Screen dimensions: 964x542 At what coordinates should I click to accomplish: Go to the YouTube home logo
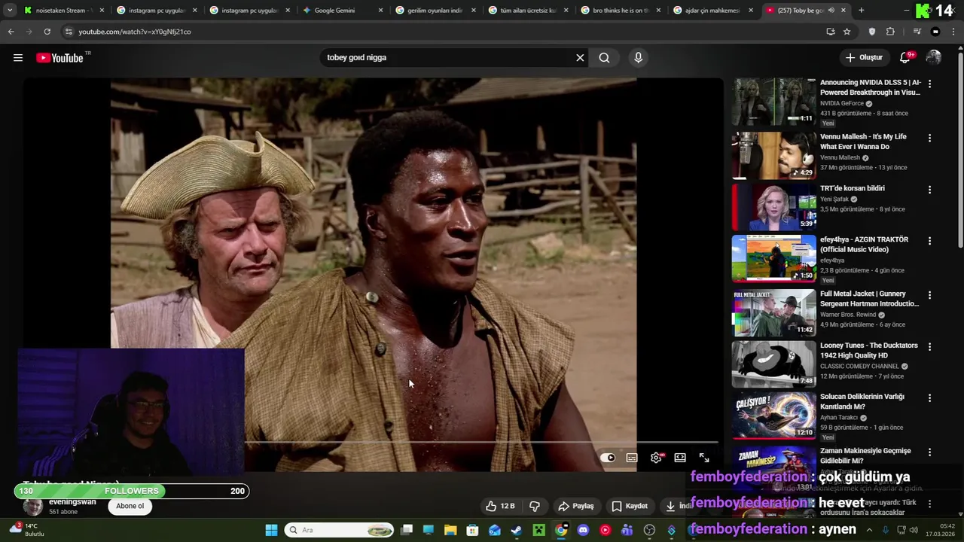pyautogui.click(x=59, y=58)
